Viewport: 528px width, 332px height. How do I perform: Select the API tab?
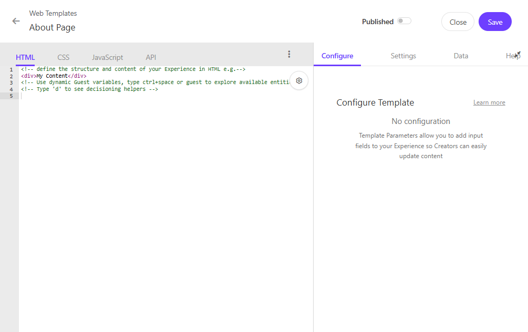click(x=151, y=57)
